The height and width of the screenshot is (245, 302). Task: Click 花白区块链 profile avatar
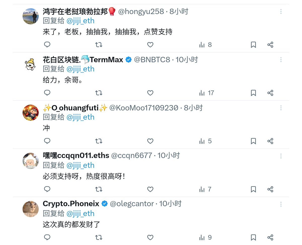[31, 64]
